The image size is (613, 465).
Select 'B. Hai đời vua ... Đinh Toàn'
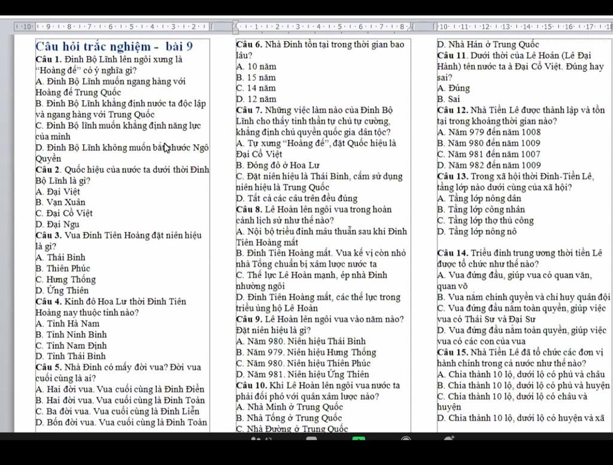click(120, 400)
